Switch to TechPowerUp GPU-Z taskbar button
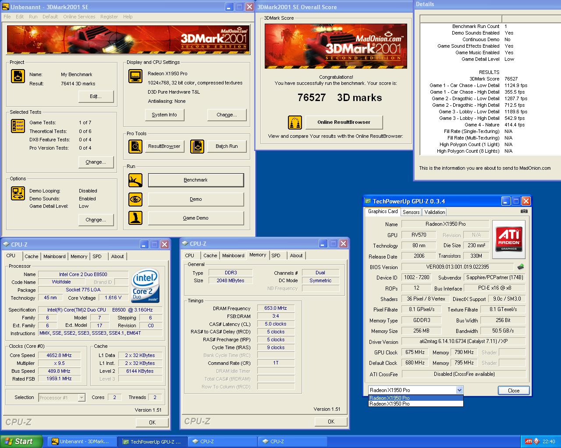The width and height of the screenshot is (561, 448). coord(152,441)
